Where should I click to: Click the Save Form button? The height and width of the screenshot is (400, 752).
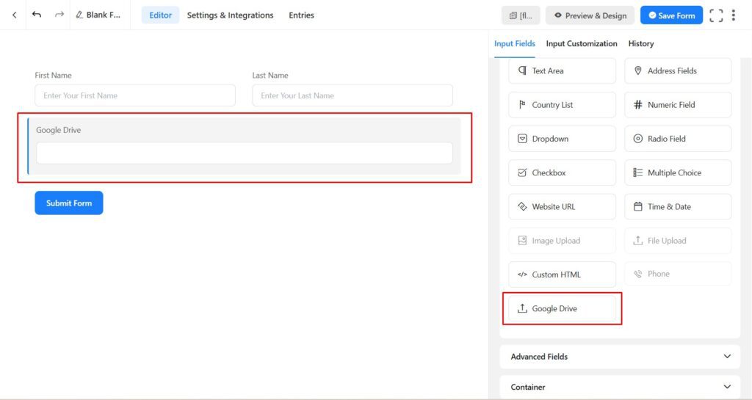pos(671,15)
